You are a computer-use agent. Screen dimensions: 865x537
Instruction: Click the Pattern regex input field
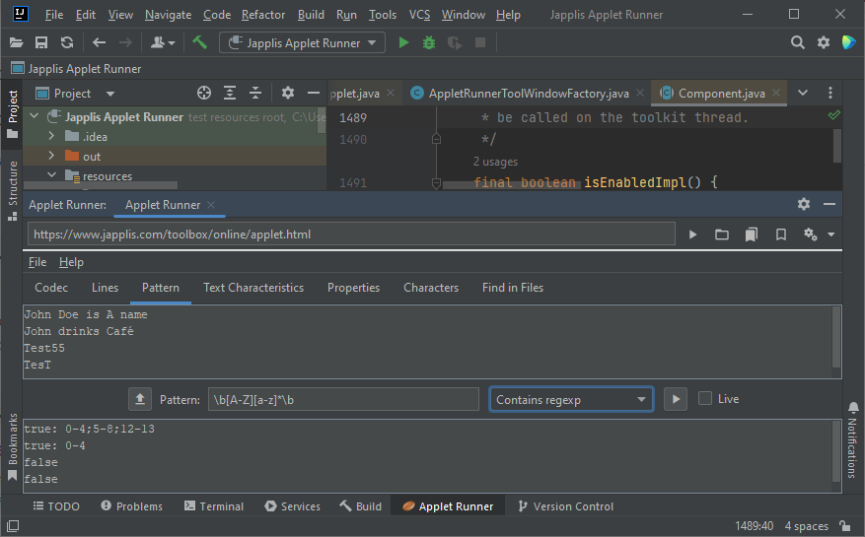coord(343,399)
